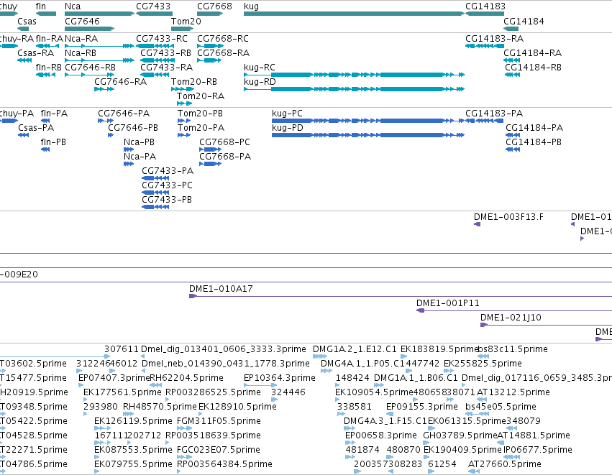This screenshot has height=475, width=612.
Task: Click the bs45e05.5prime EST label
Action: [501, 407]
